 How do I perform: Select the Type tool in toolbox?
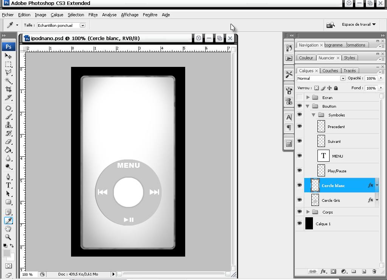point(8,185)
